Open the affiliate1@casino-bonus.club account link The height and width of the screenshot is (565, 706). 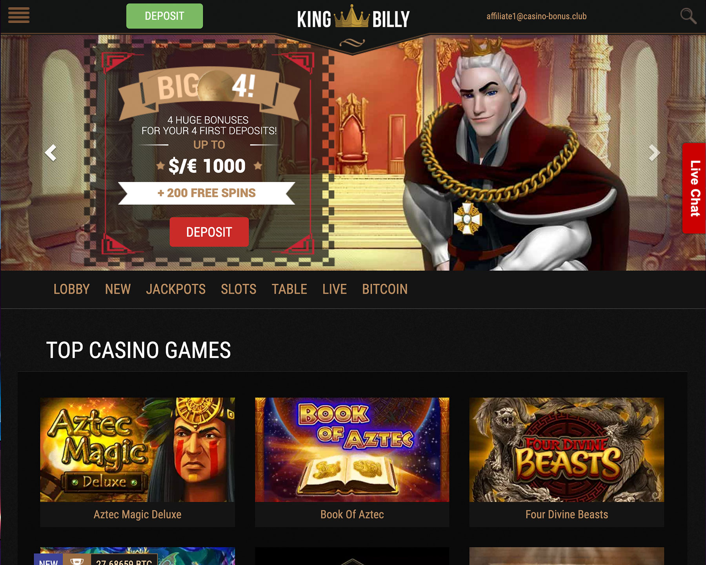[537, 16]
